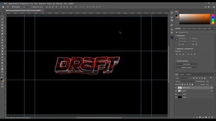Create a new layer with plus icon

click(209, 117)
